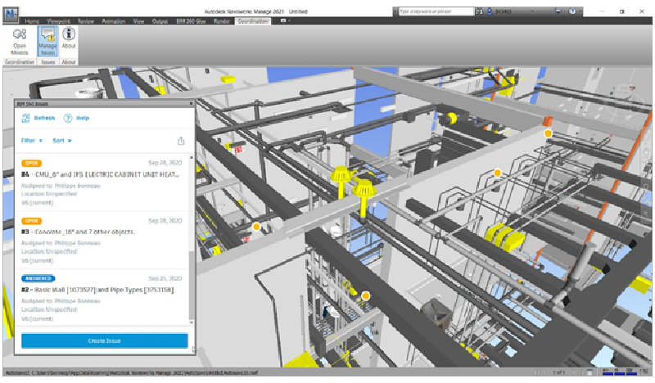Expand the Sort dropdown
The image size is (655, 383).
click(61, 141)
